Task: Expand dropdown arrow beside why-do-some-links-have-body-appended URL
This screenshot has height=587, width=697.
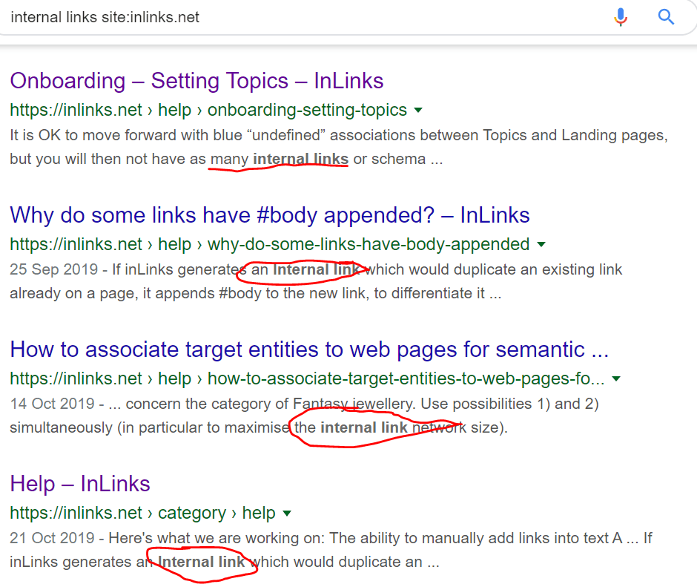Action: click(x=541, y=244)
